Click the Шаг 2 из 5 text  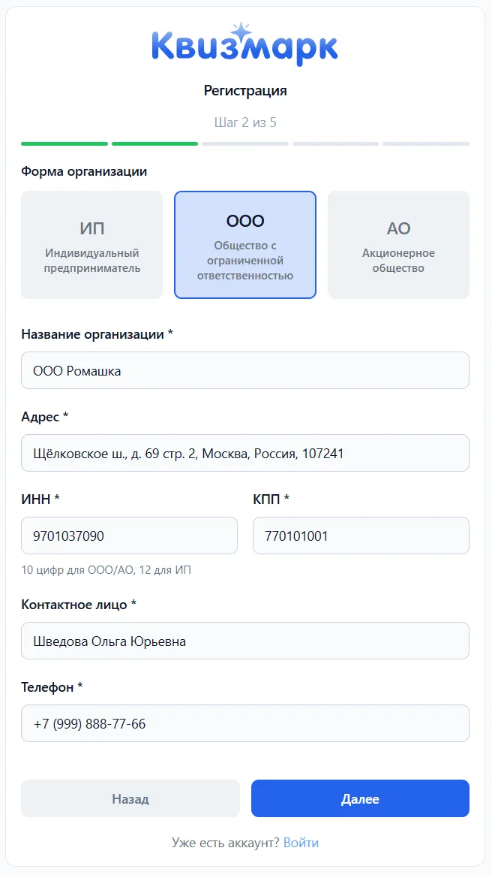[245, 122]
